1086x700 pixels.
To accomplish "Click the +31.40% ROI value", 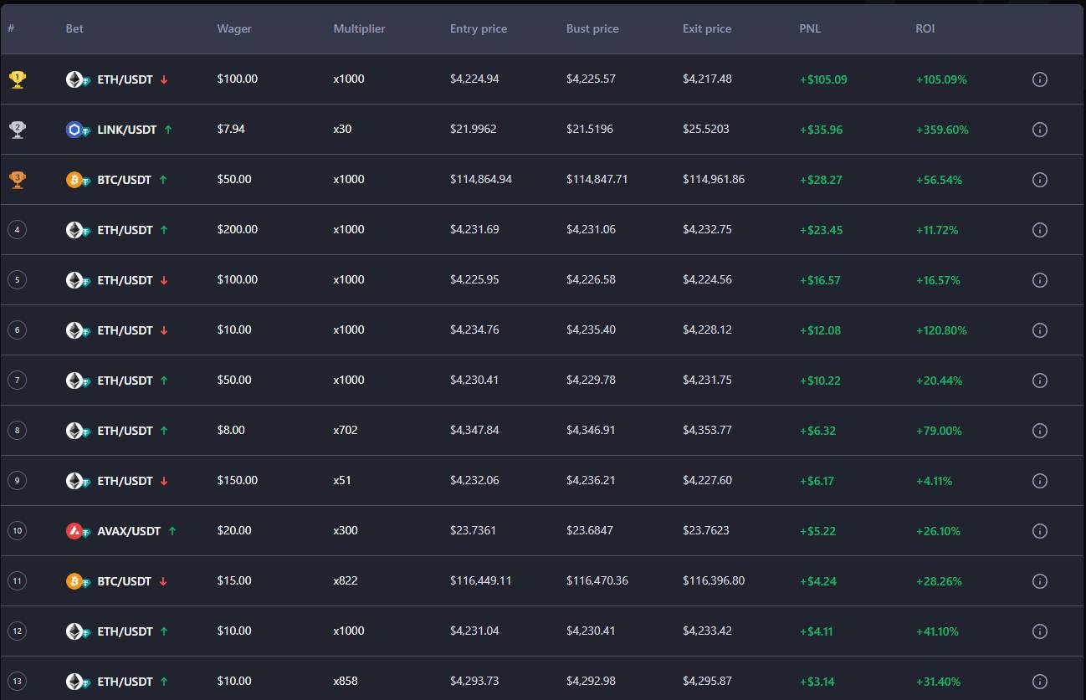I will (x=938, y=682).
